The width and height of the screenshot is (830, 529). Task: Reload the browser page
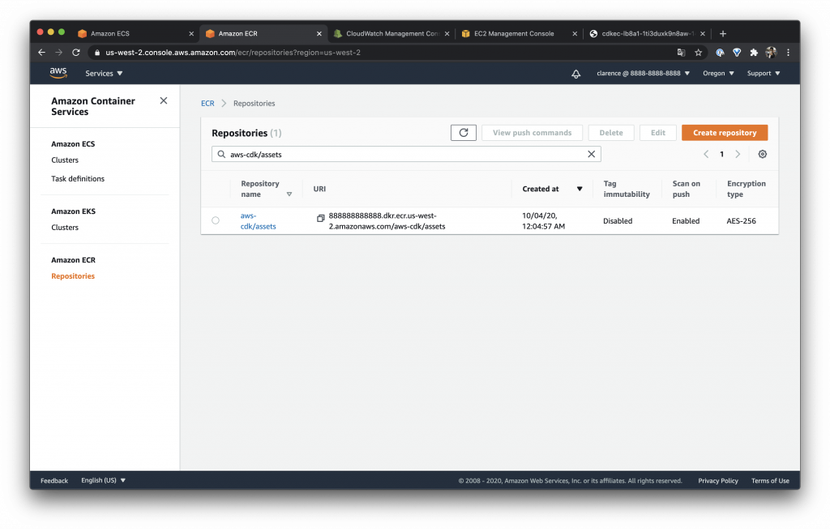coord(76,53)
